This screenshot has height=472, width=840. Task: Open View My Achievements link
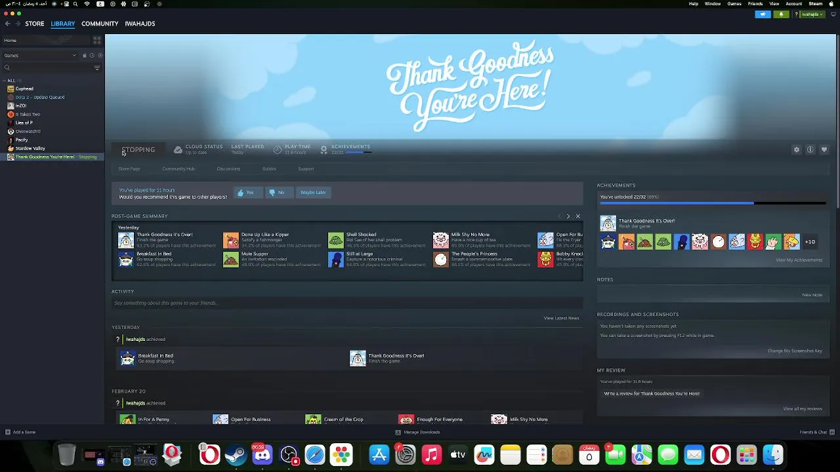[799, 260]
